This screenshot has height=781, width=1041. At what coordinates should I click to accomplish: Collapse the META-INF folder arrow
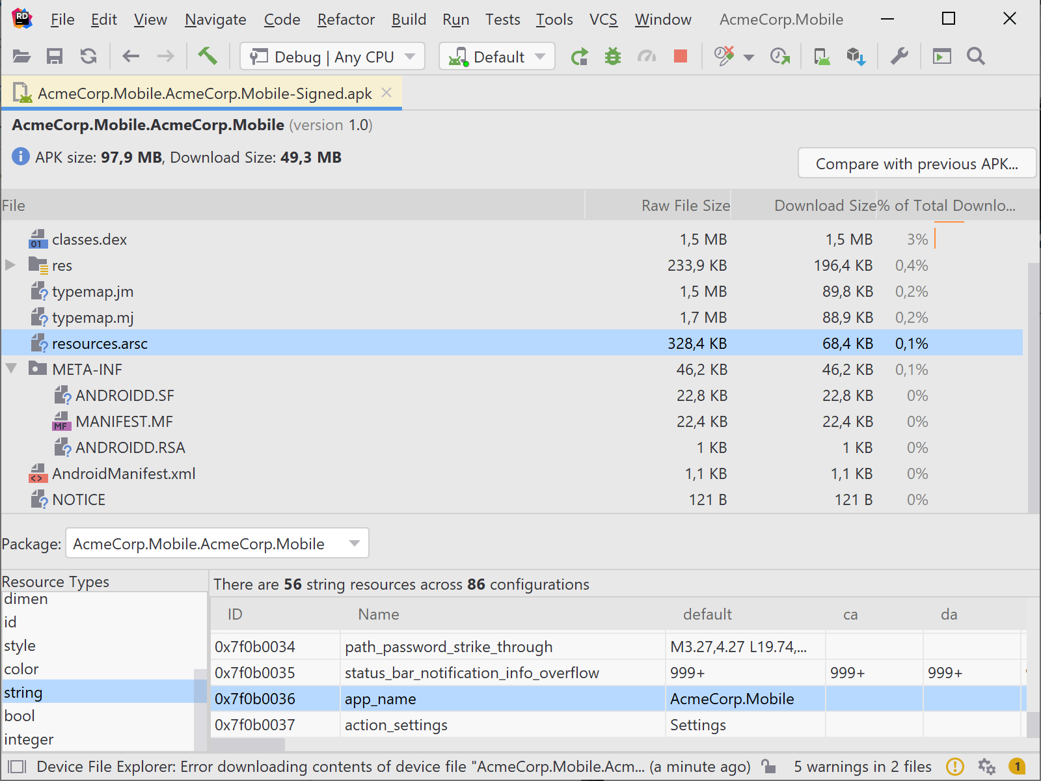click(11, 368)
